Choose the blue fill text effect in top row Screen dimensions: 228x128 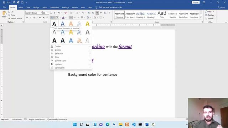(63, 24)
